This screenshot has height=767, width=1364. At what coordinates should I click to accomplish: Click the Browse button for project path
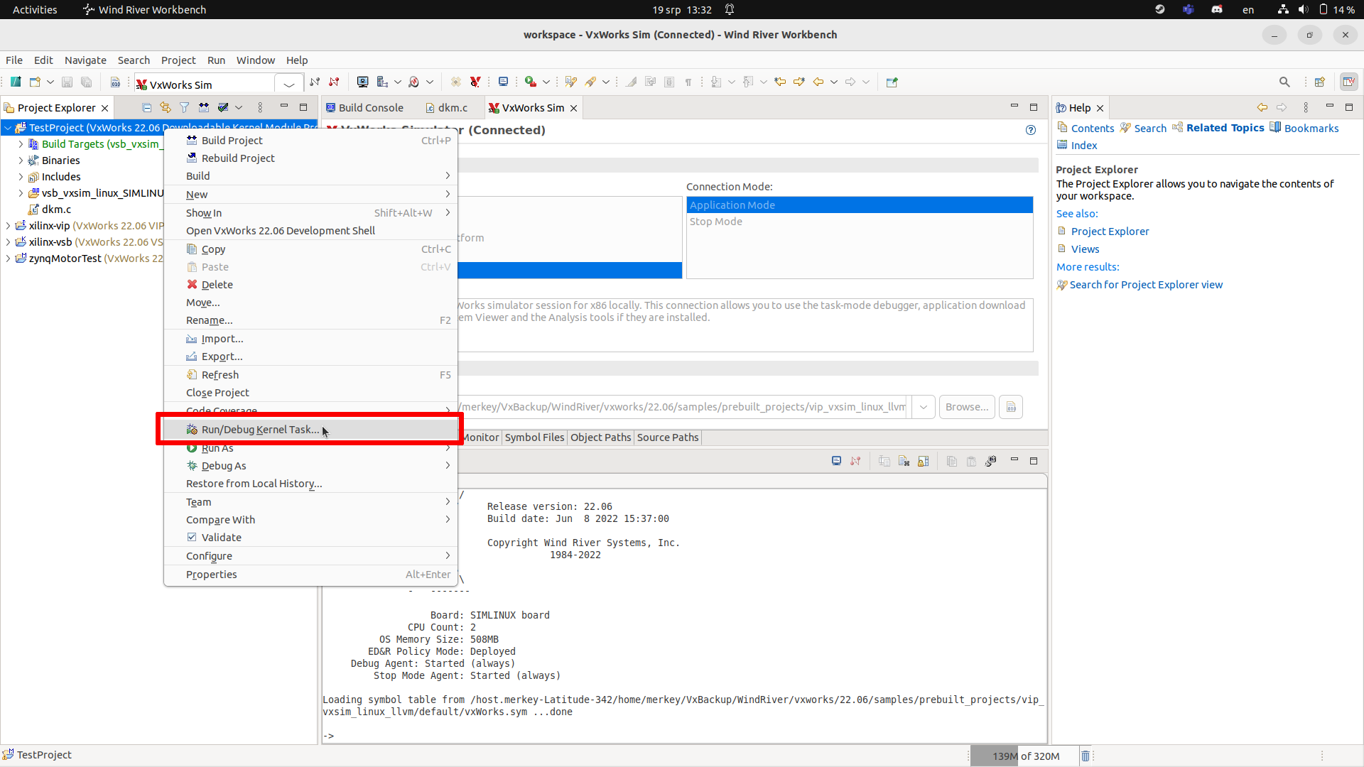(x=966, y=406)
